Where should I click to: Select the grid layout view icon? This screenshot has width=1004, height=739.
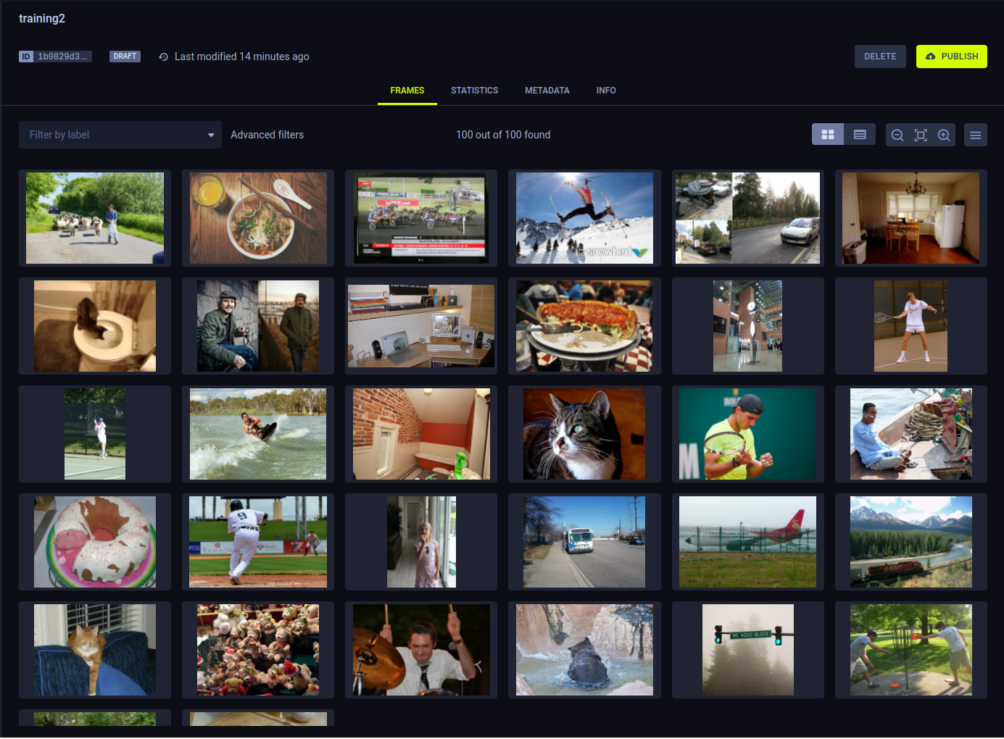827,134
